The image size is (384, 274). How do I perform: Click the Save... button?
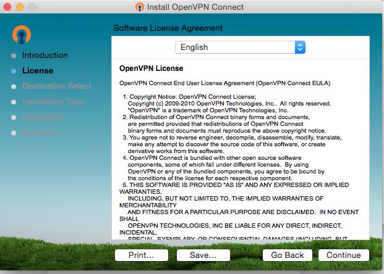[x=203, y=255]
